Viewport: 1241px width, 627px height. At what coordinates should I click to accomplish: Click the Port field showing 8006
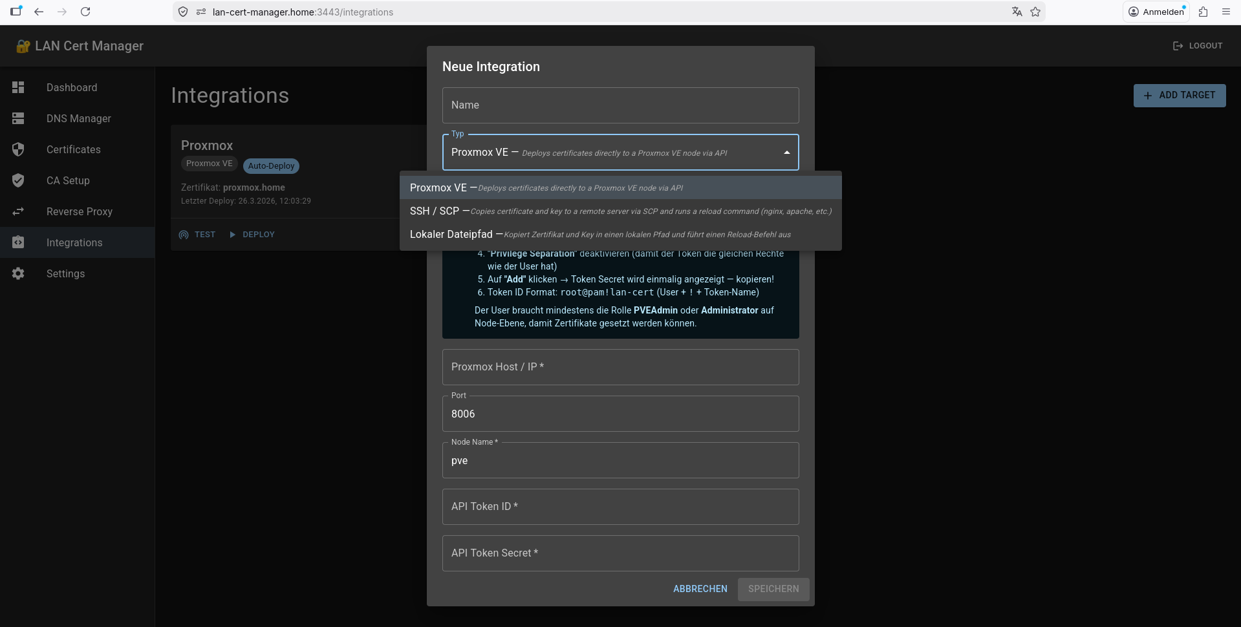(621, 414)
